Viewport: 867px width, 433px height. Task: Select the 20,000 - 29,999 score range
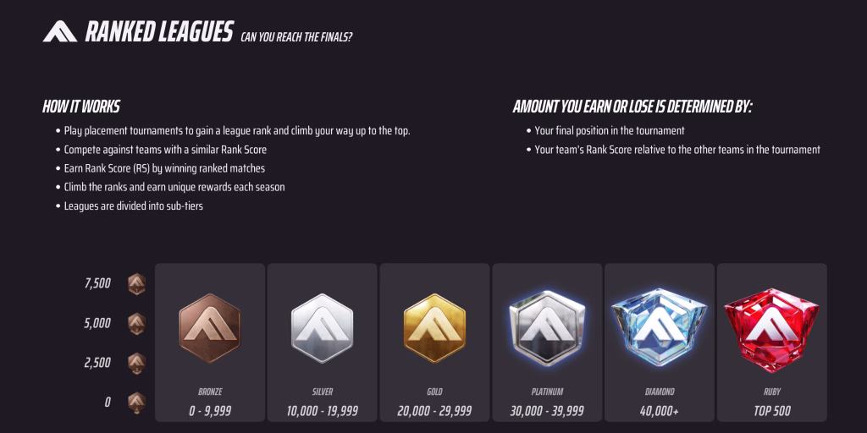pos(435,411)
